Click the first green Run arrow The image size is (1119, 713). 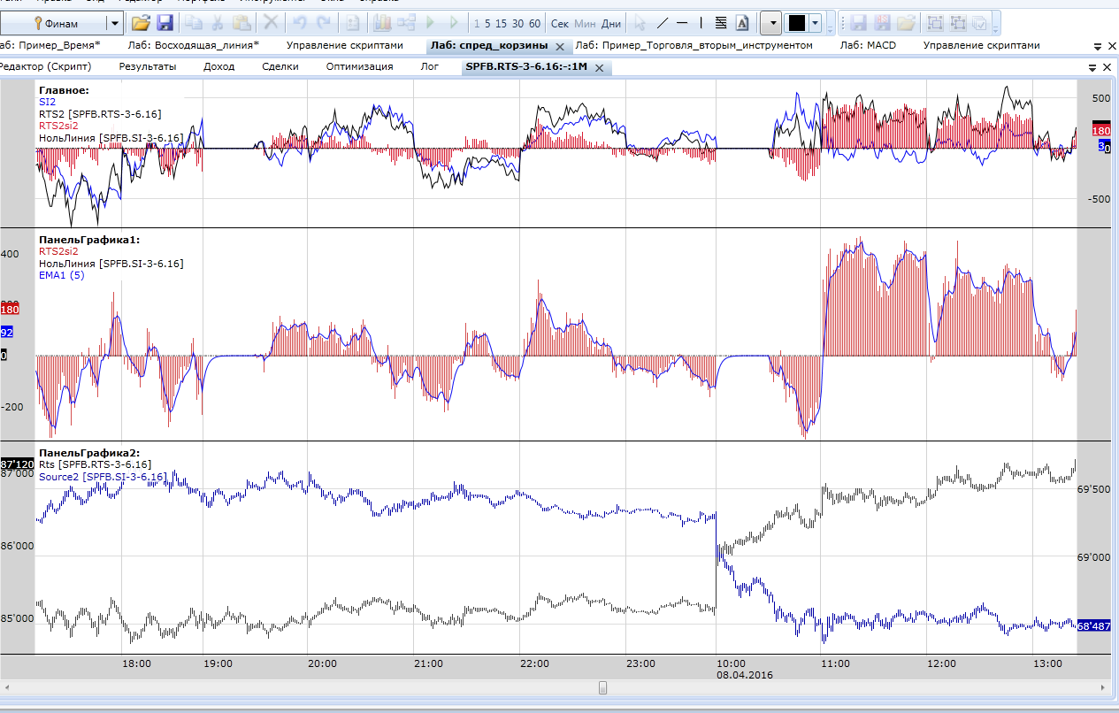tap(430, 23)
